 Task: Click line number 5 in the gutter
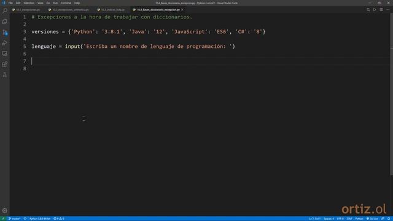coord(25,47)
